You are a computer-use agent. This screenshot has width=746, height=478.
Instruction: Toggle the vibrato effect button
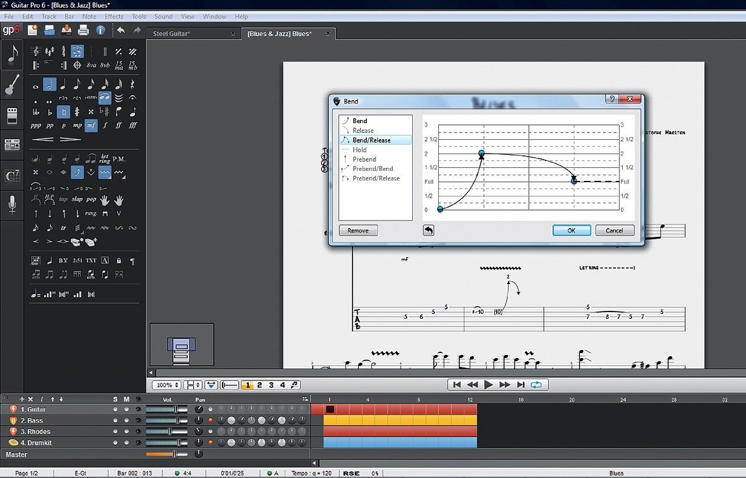tap(104, 172)
